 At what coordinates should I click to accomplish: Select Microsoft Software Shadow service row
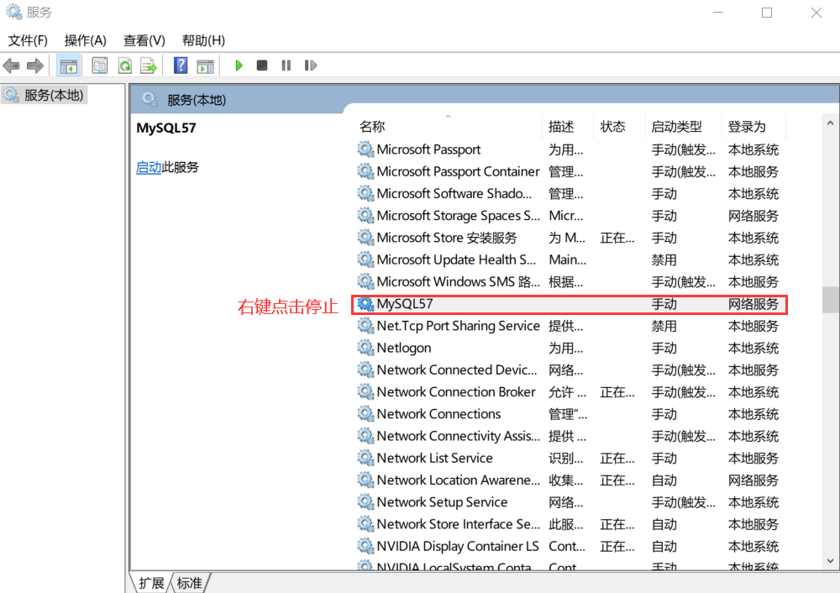coord(570,193)
